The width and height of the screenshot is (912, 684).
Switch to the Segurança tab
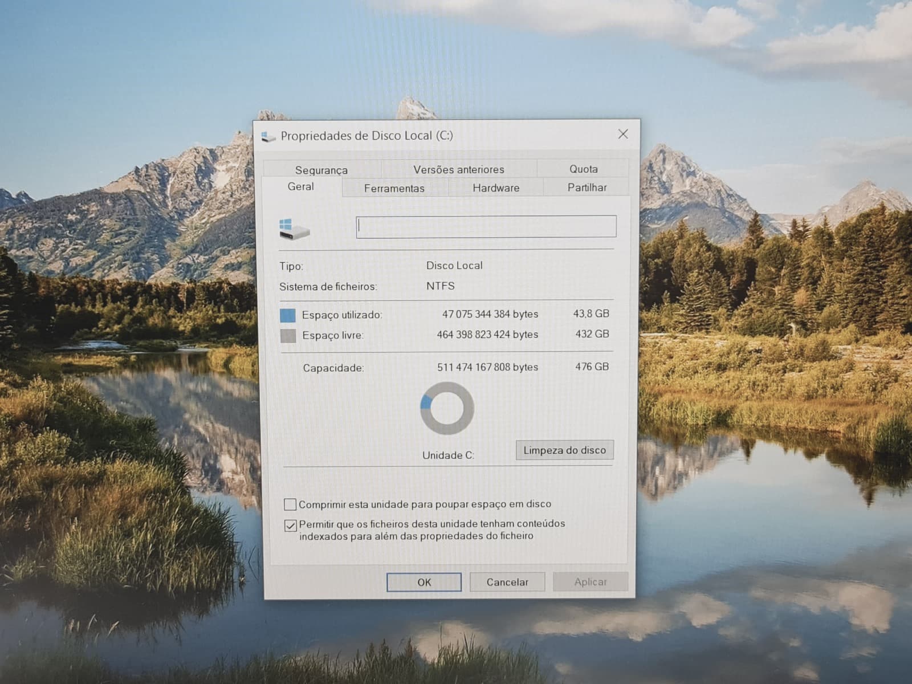click(x=321, y=169)
